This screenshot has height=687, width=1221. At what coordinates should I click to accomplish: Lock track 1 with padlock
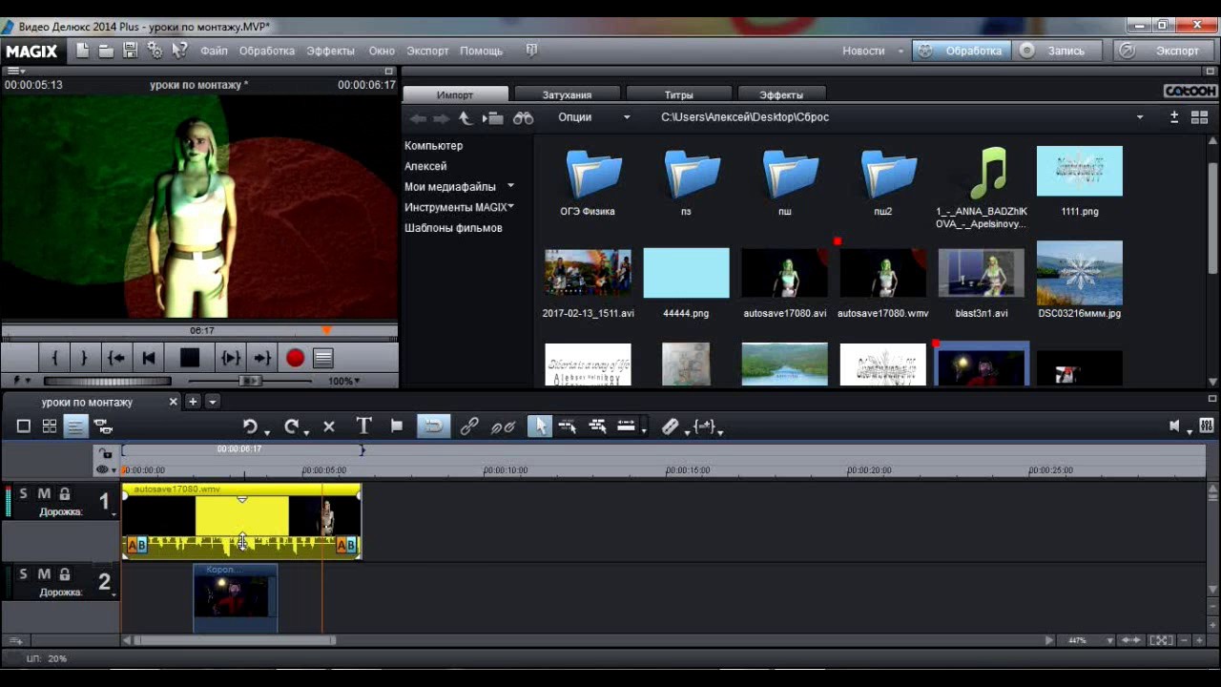pos(65,493)
